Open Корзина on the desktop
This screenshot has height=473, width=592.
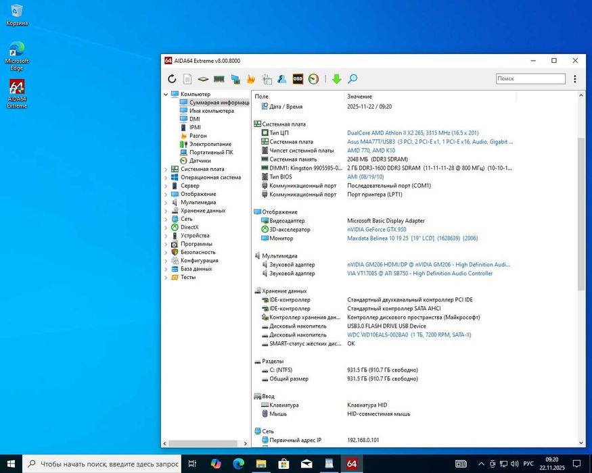click(17, 15)
